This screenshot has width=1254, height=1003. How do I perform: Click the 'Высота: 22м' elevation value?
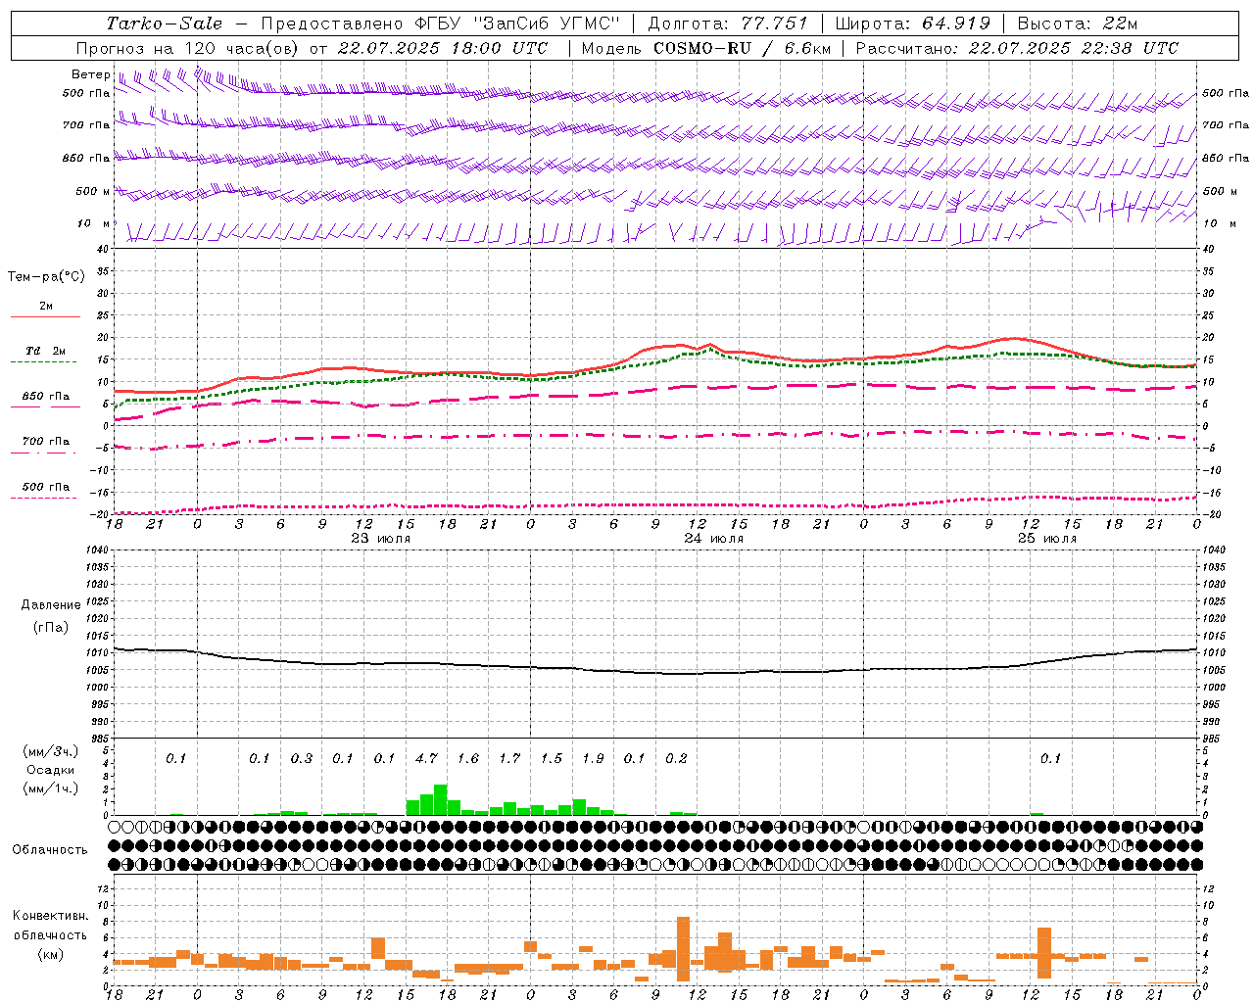click(1078, 24)
